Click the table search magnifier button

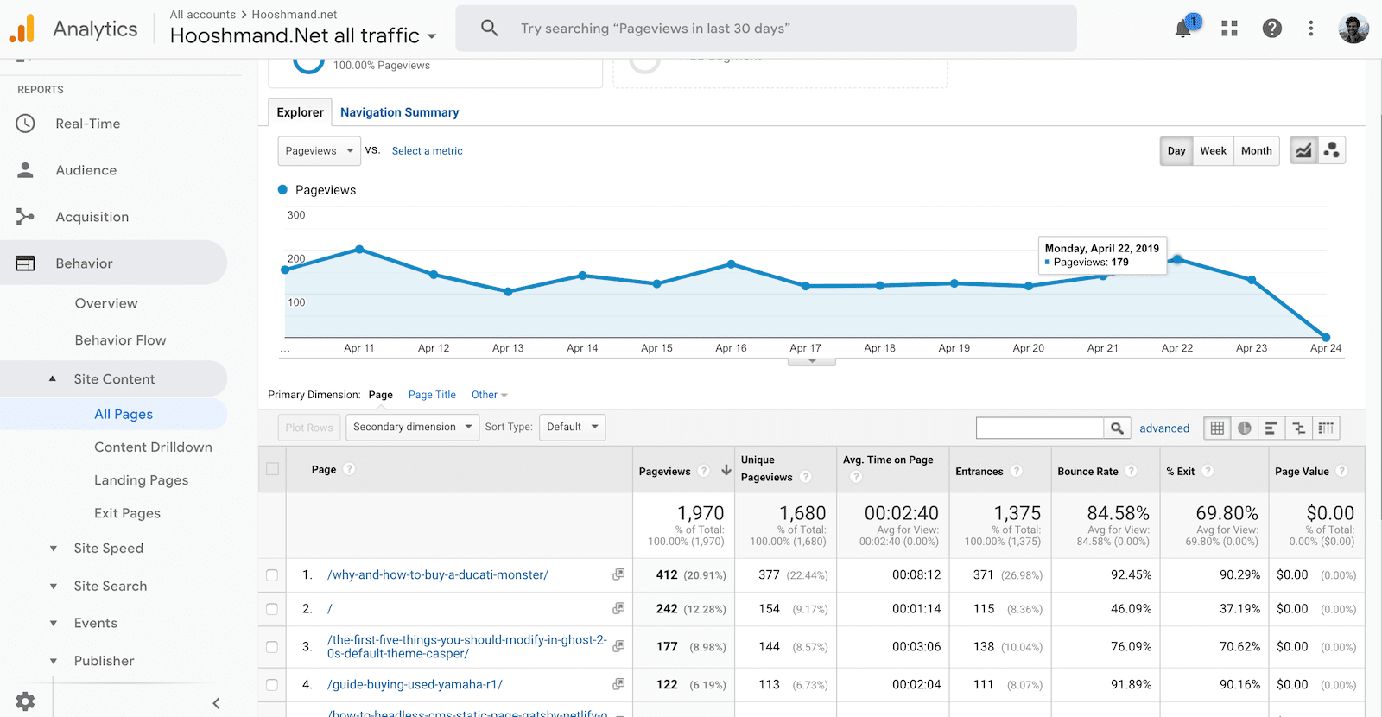(1117, 428)
